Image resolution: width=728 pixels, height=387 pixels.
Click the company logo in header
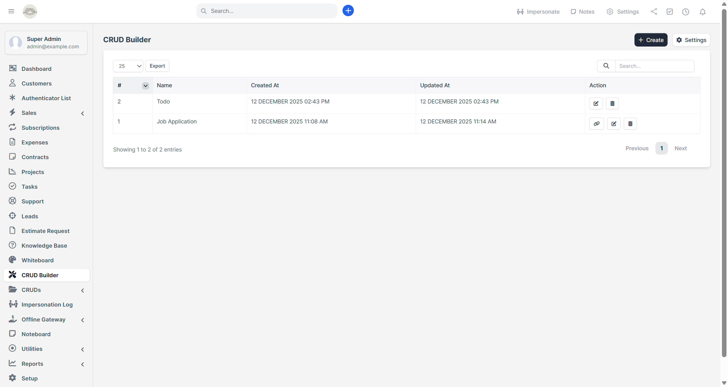[x=30, y=11]
